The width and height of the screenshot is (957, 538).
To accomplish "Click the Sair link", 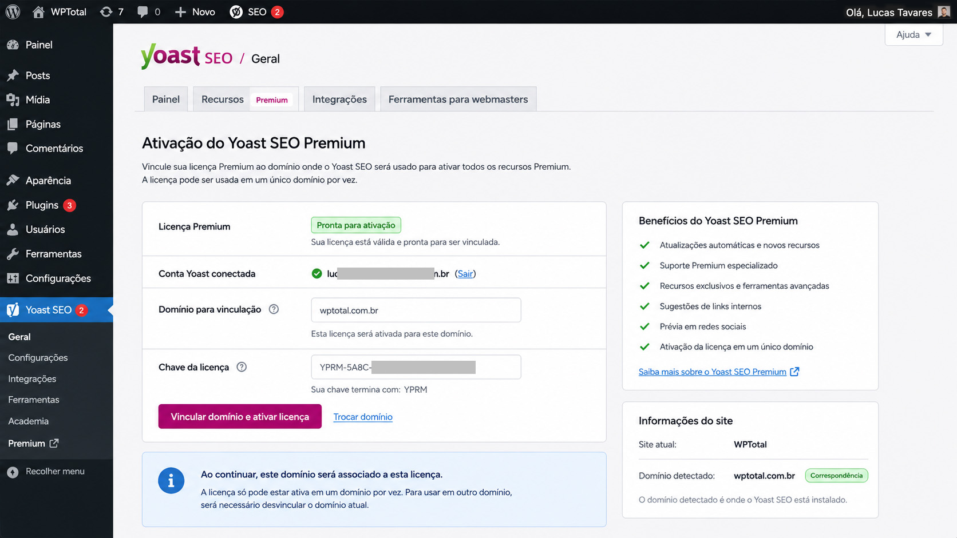I will pyautogui.click(x=465, y=274).
